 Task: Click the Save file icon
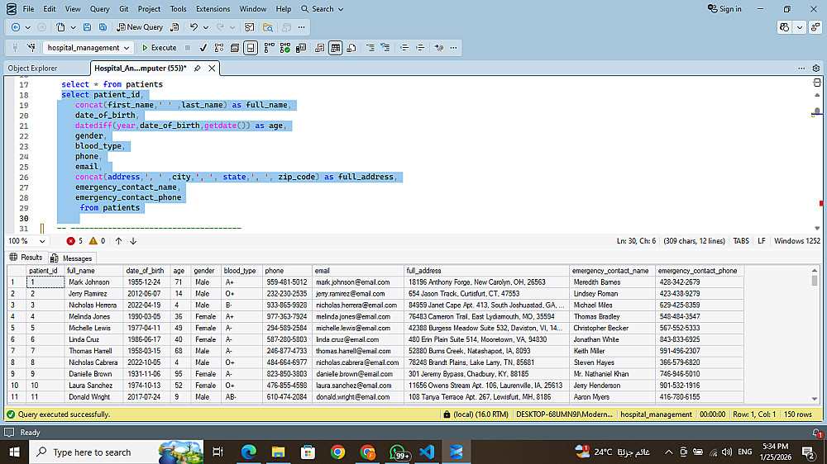(x=87, y=27)
